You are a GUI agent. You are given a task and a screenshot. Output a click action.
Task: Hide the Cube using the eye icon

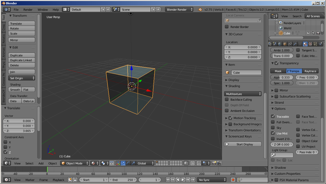click(x=308, y=33)
